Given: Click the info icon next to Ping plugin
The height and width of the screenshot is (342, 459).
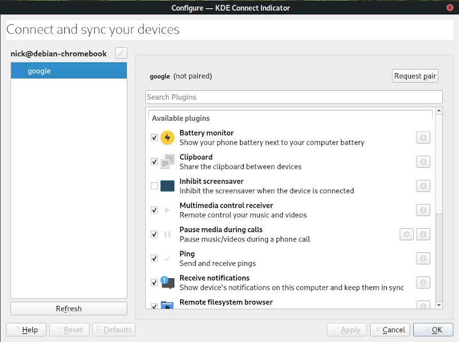Looking at the screenshot, I should (x=423, y=258).
